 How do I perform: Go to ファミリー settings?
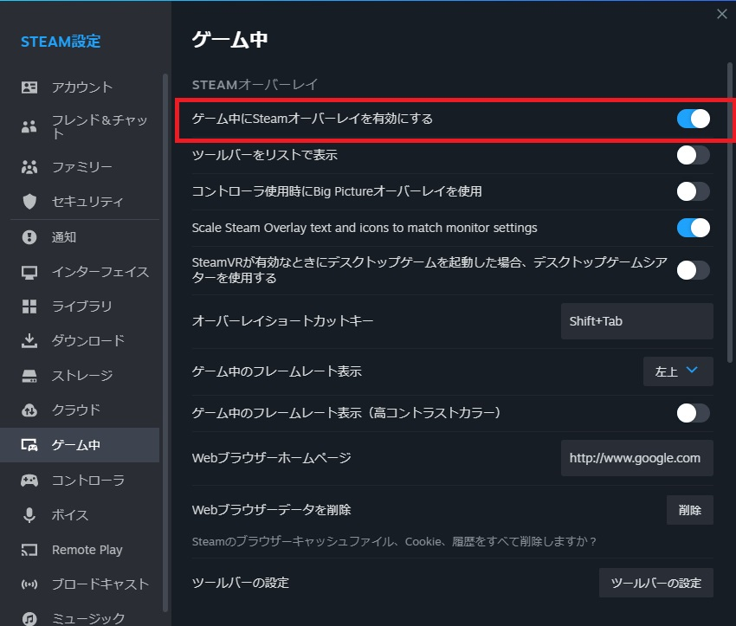point(80,167)
